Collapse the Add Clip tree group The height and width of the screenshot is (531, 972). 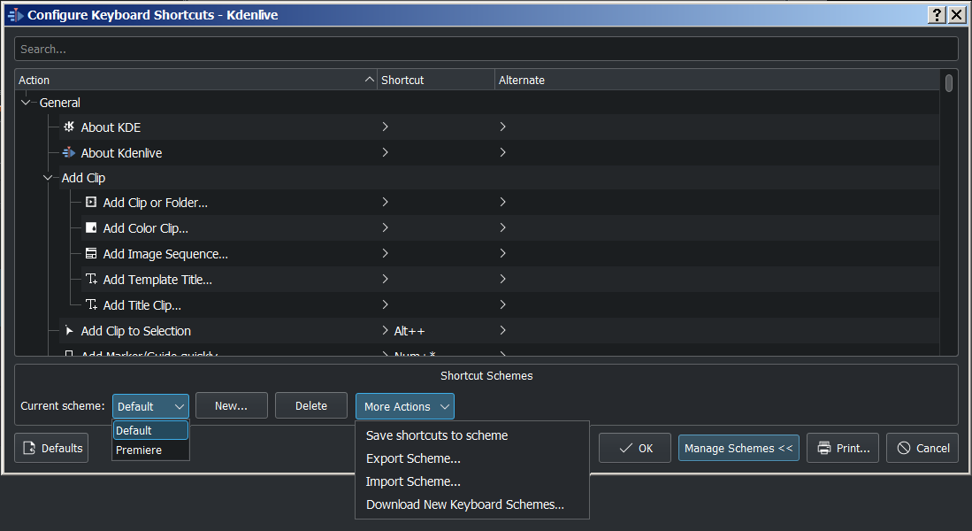pyautogui.click(x=48, y=178)
